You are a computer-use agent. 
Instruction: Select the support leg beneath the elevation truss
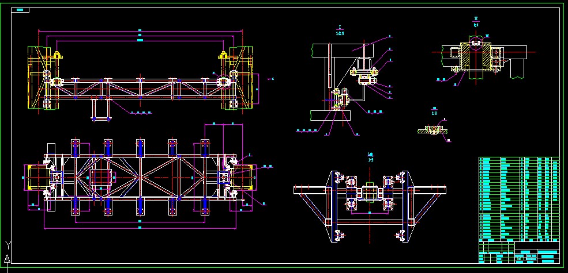[101, 109]
